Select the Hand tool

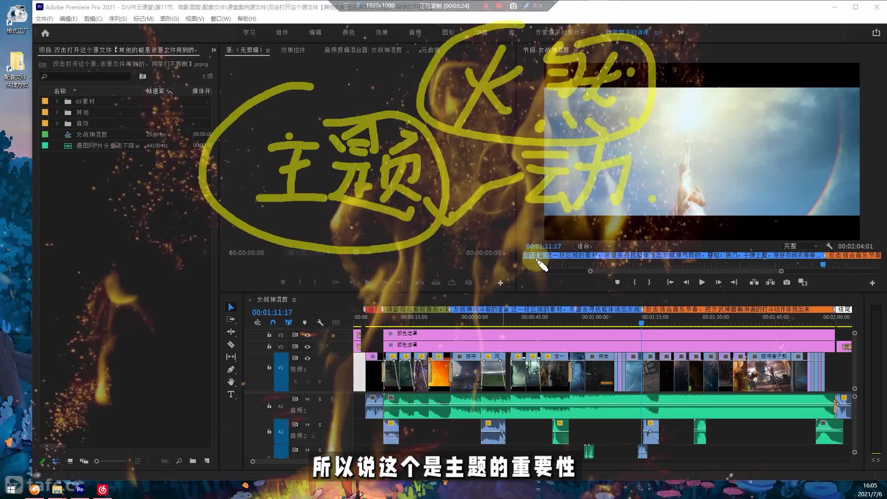[x=231, y=382]
